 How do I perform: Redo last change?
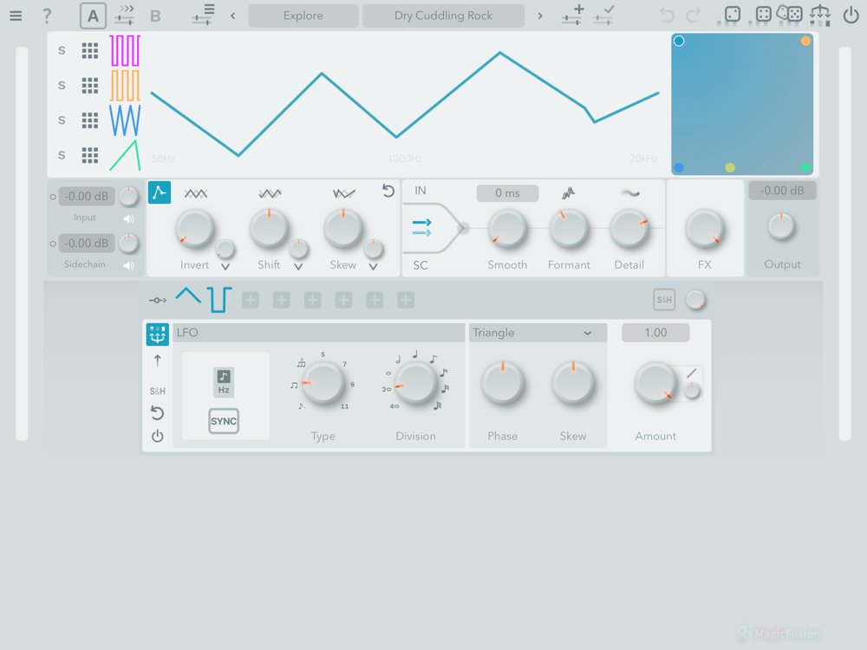point(694,15)
